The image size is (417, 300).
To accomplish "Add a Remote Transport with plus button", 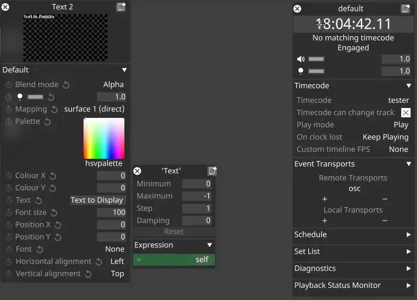I will point(325,199).
